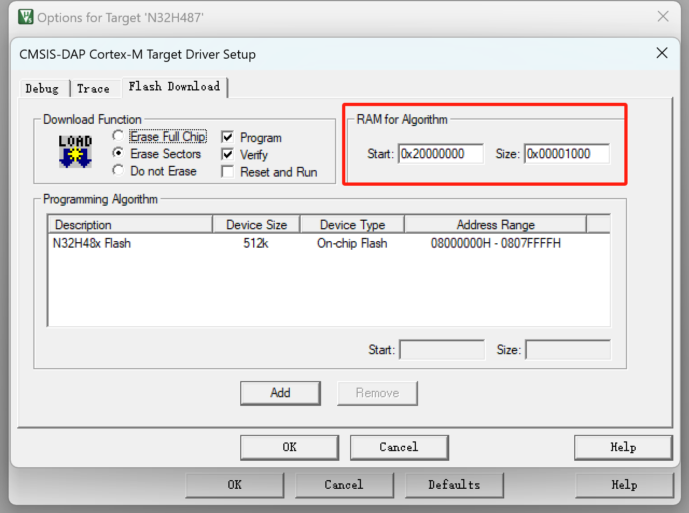Viewport: 689px width, 513px height.
Task: Cancel the Target Driver Setup dialog
Action: [x=399, y=447]
